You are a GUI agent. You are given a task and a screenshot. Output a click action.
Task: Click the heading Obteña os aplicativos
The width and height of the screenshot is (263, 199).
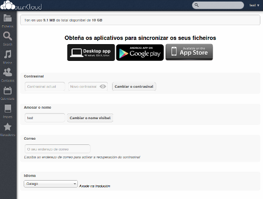tap(140, 38)
